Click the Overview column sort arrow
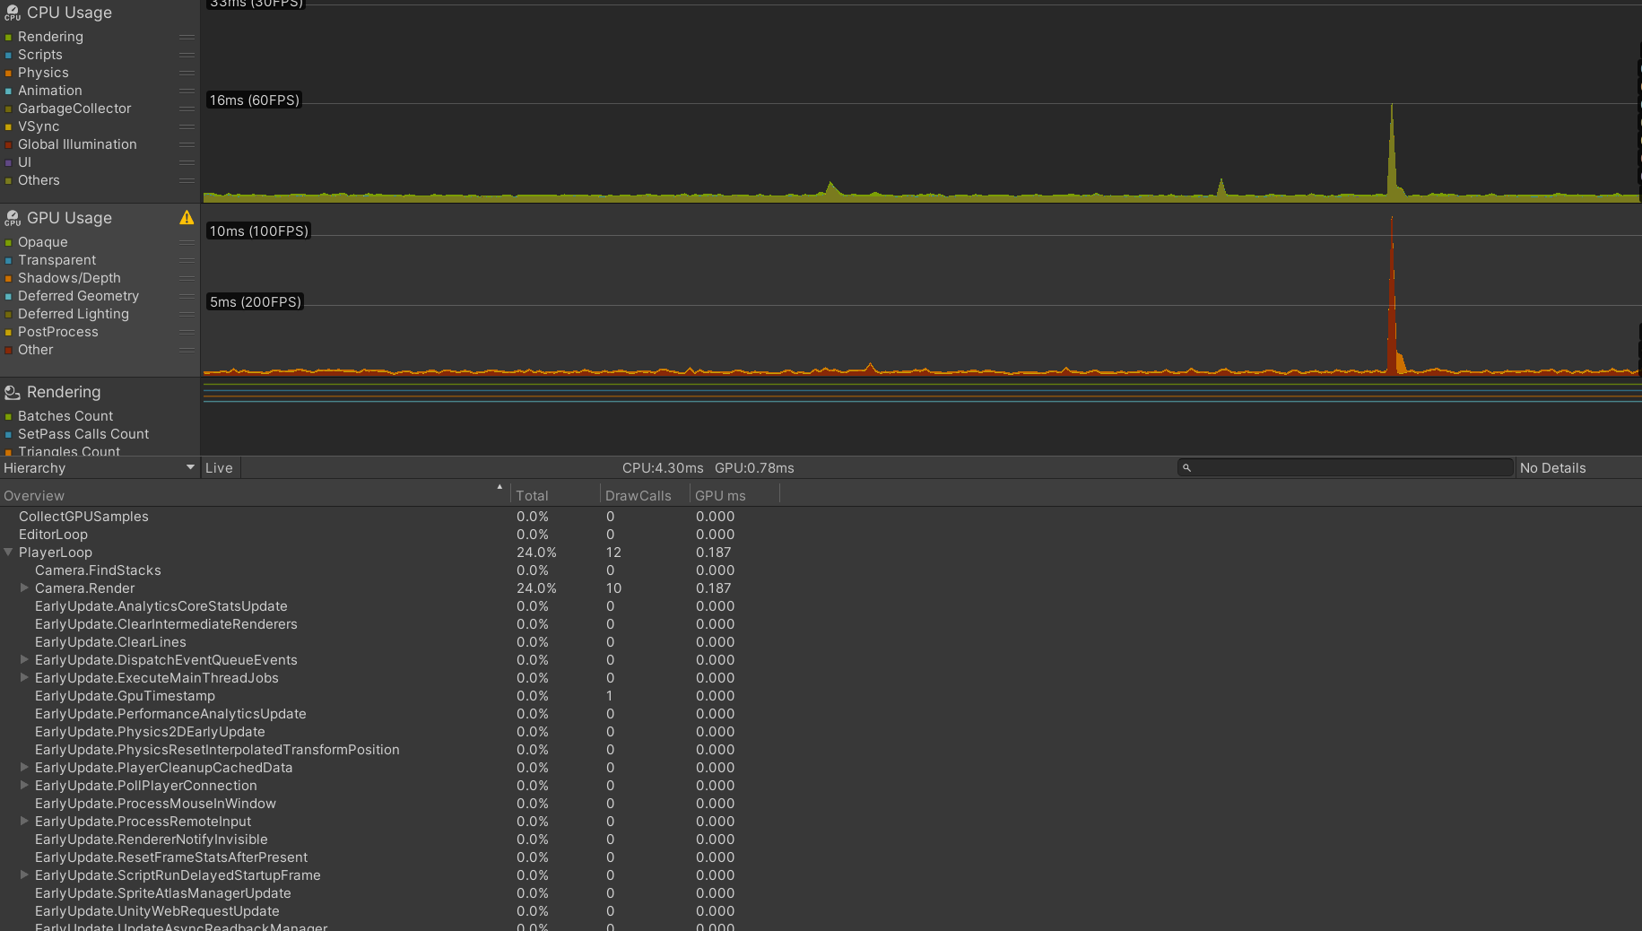 point(500,487)
